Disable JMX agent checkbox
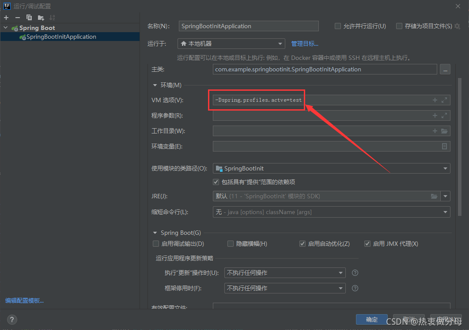The width and height of the screenshot is (469, 330). click(367, 244)
